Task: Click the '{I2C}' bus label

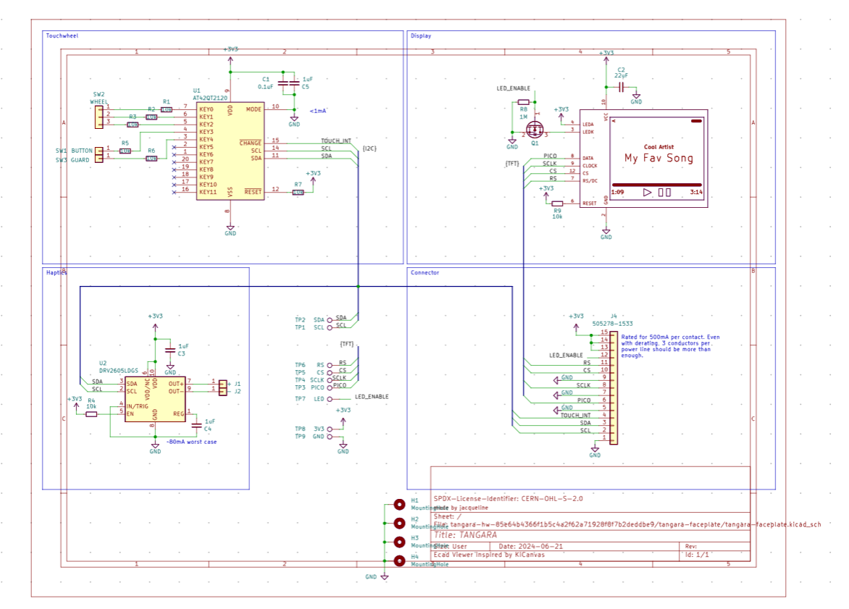Action: tap(369, 148)
